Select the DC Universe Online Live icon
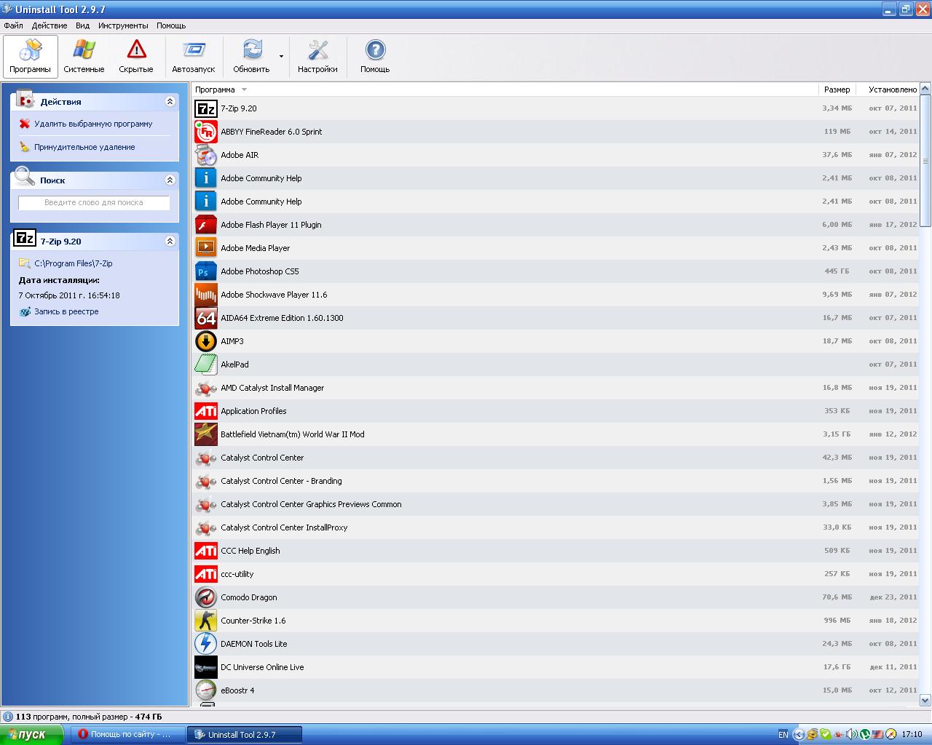The width and height of the screenshot is (932, 745). 206,667
